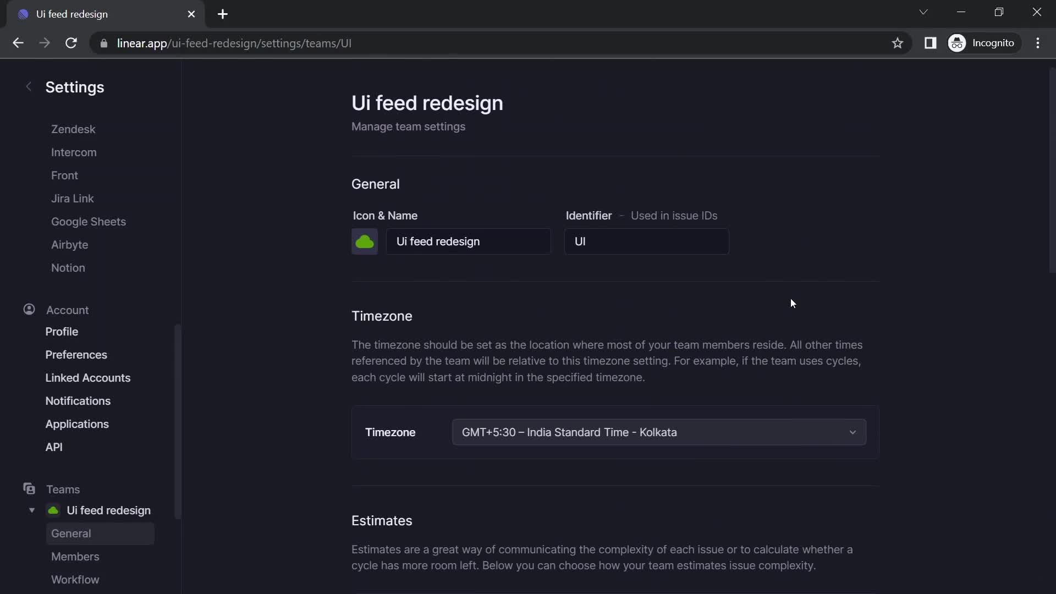Click the Profile link under Account
The height and width of the screenshot is (594, 1056).
(62, 332)
